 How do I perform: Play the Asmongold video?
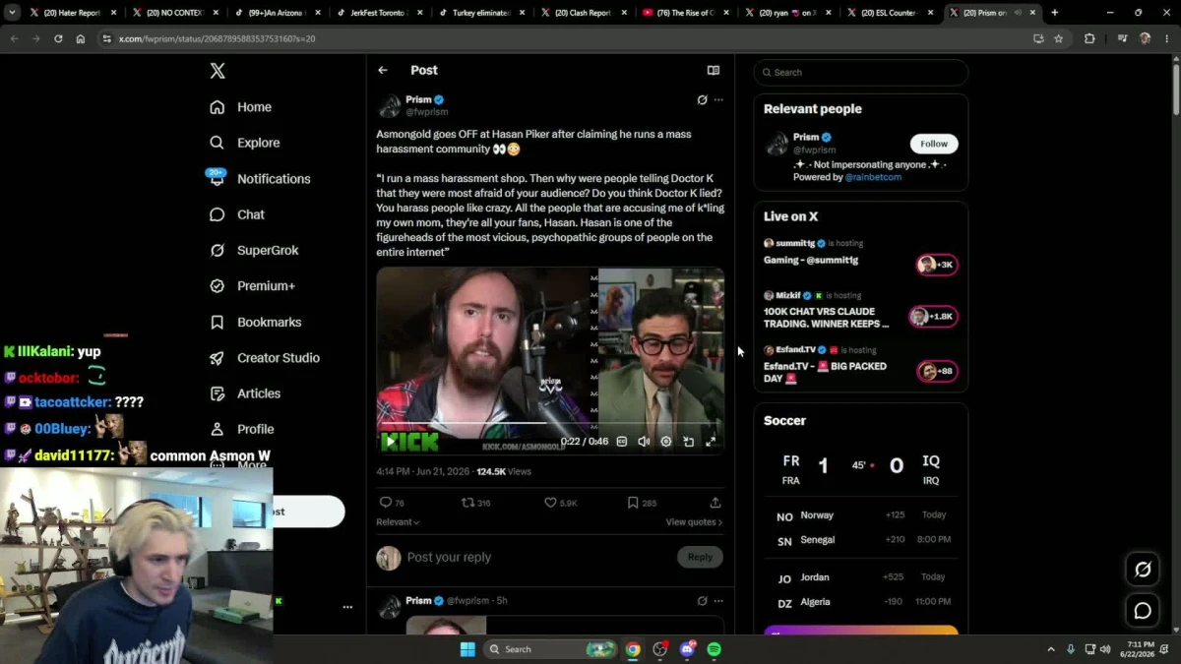click(391, 442)
